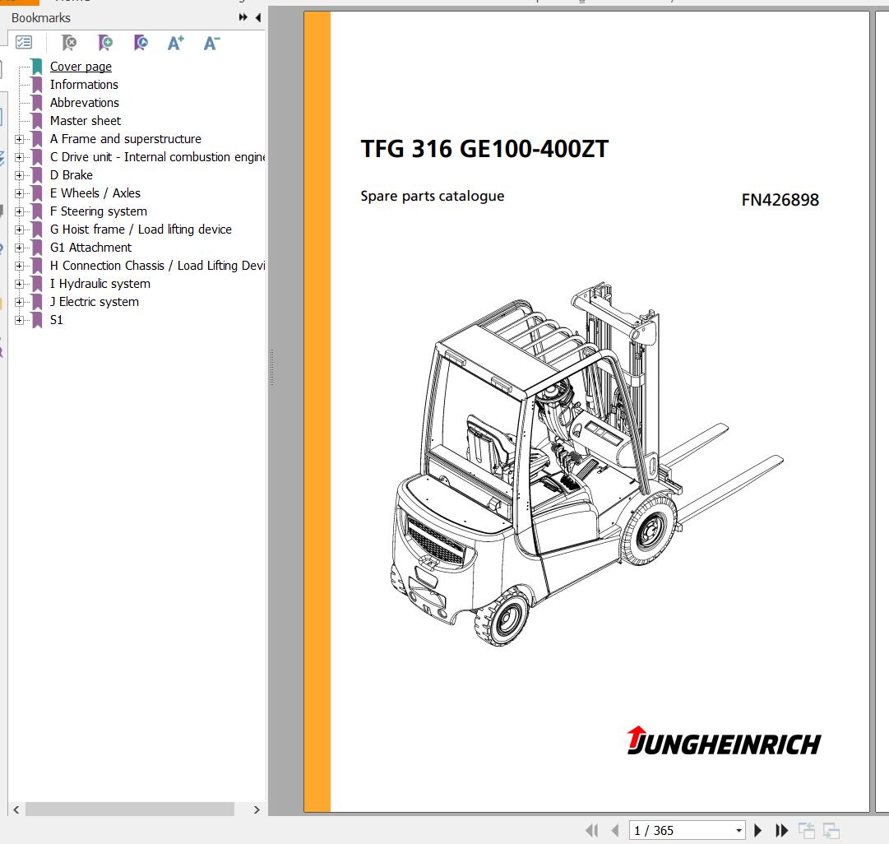The height and width of the screenshot is (844, 889).
Task: Click the Delete Bookmark icon
Action: pyautogui.click(x=68, y=43)
